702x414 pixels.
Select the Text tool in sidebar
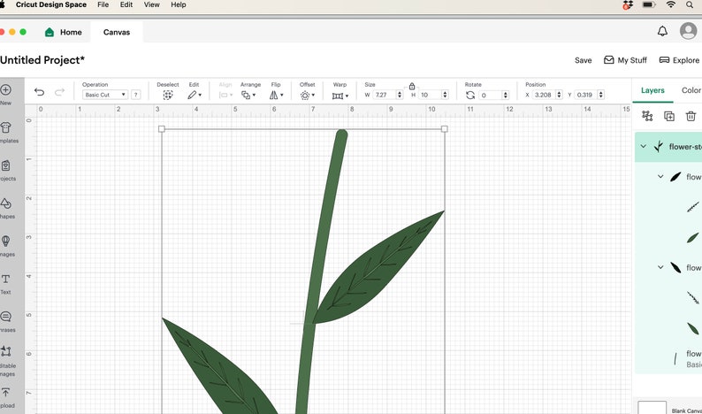pos(6,284)
